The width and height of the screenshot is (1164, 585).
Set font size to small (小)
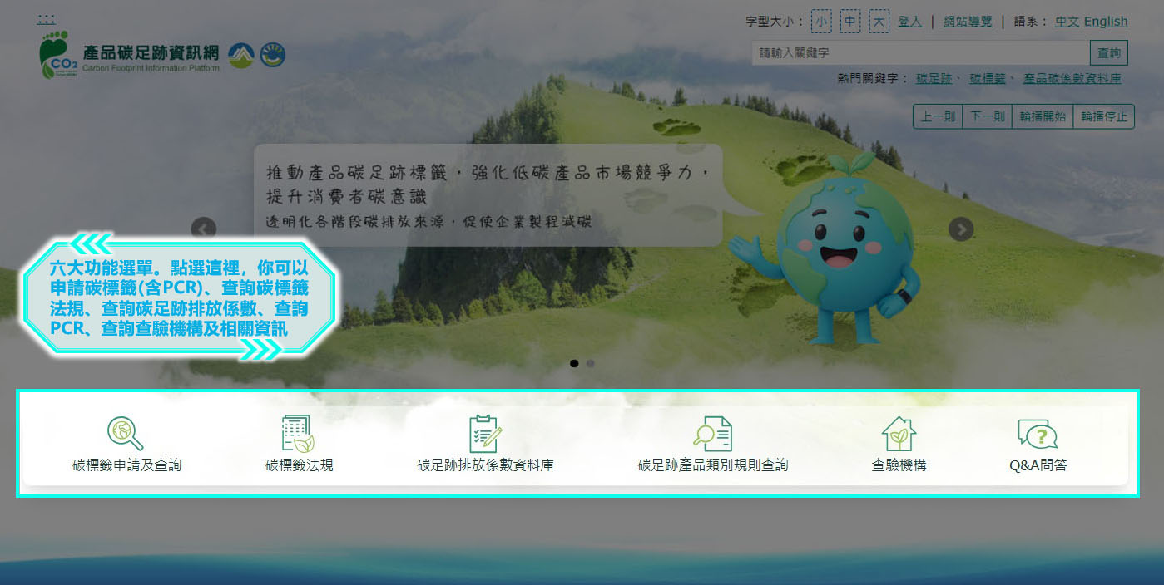[821, 22]
